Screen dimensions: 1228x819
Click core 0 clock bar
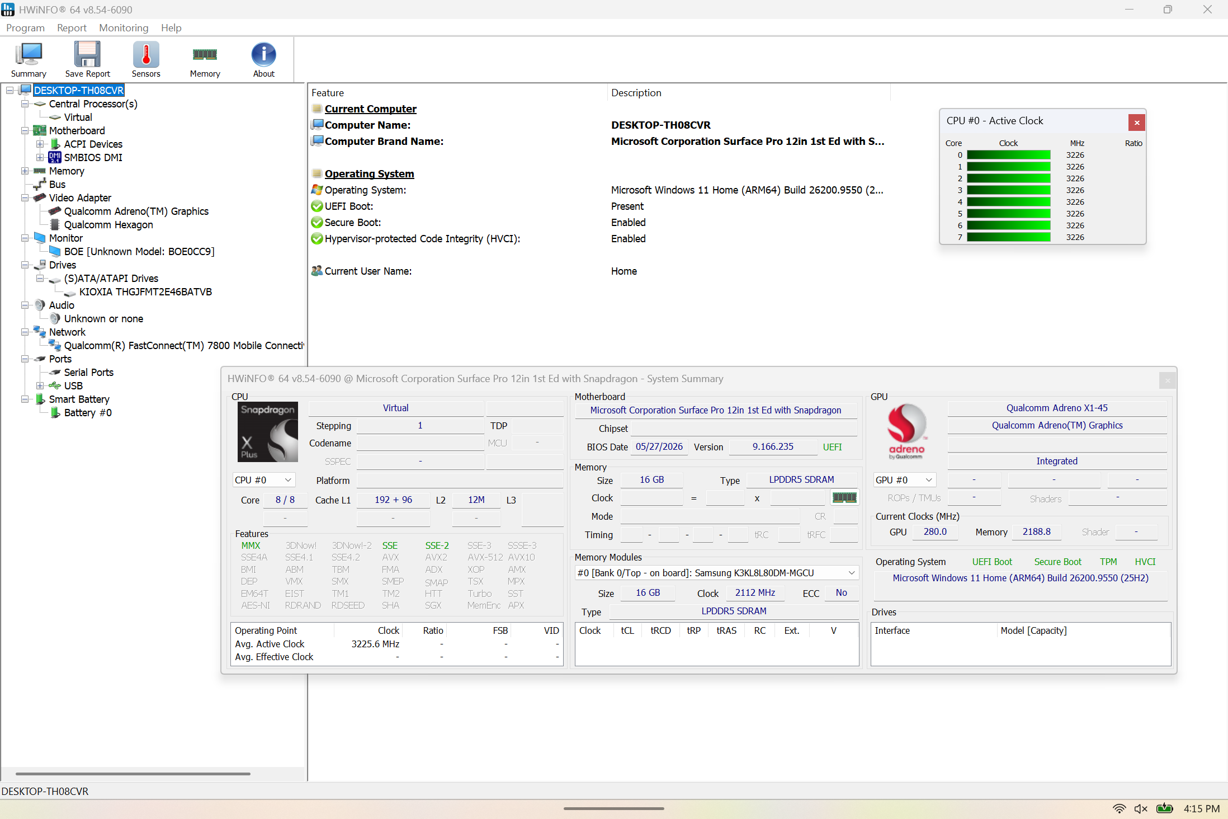(1008, 155)
